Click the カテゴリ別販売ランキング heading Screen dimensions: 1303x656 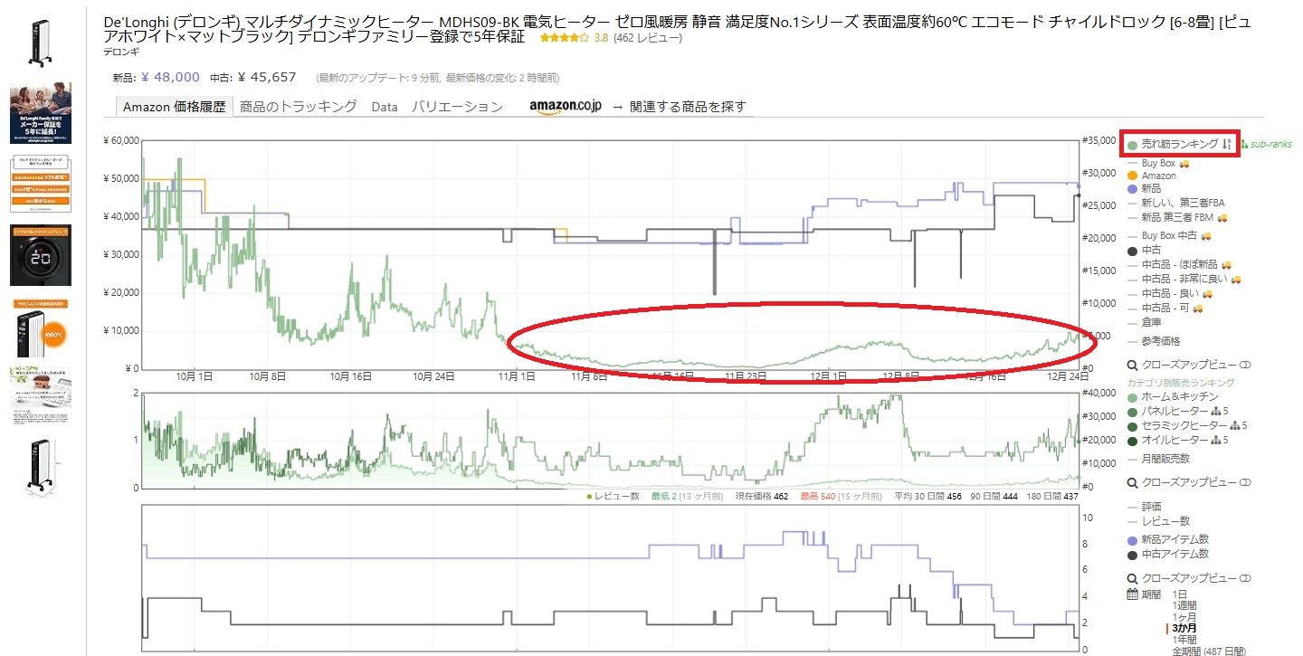1181,383
